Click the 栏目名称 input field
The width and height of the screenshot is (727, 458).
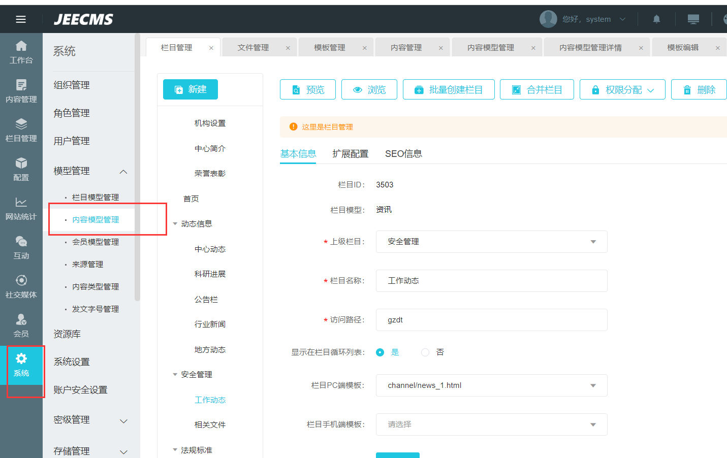tap(491, 281)
